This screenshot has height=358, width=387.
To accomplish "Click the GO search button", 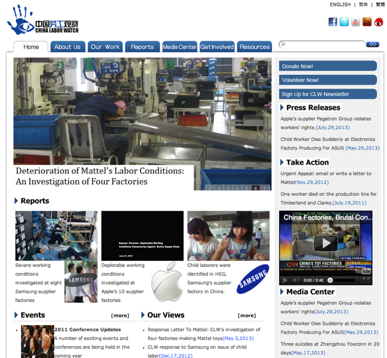I will pyautogui.click(x=373, y=44).
